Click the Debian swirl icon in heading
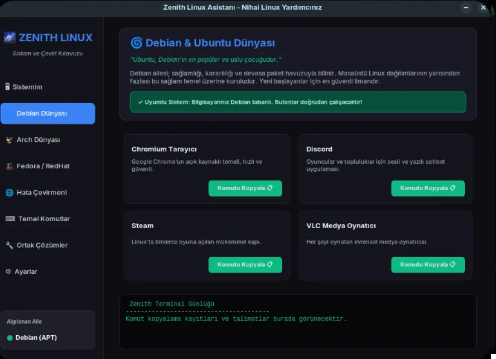The image size is (496, 359). click(x=137, y=43)
